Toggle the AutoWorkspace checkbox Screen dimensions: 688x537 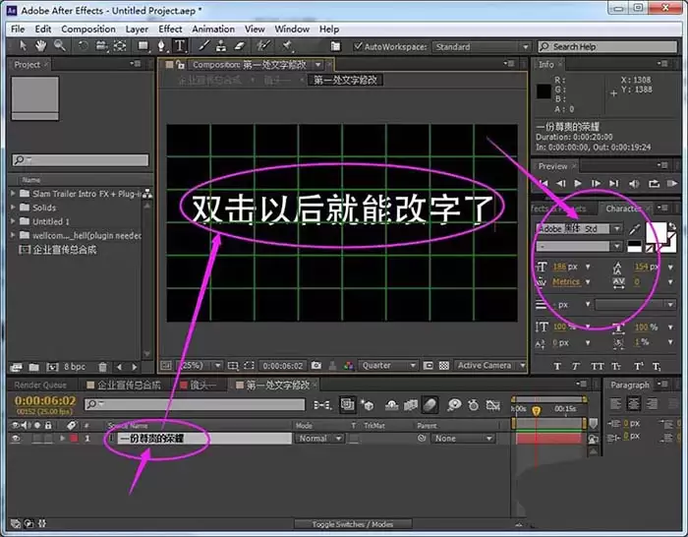358,46
